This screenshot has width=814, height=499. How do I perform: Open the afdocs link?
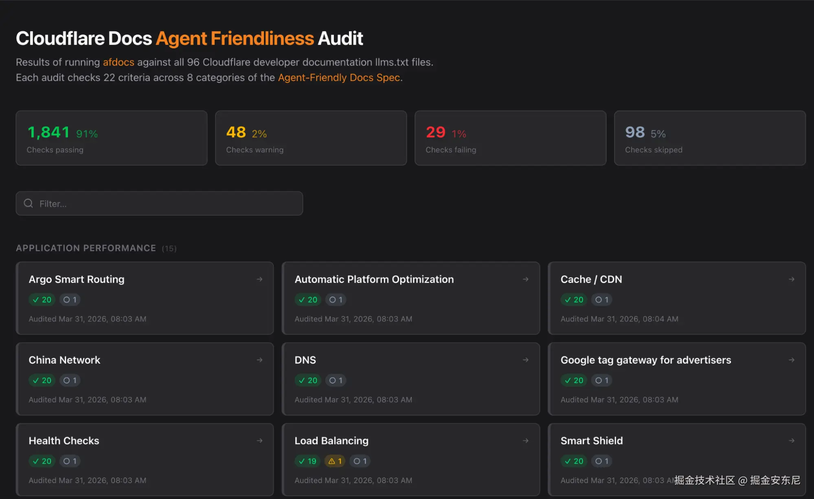[118, 62]
